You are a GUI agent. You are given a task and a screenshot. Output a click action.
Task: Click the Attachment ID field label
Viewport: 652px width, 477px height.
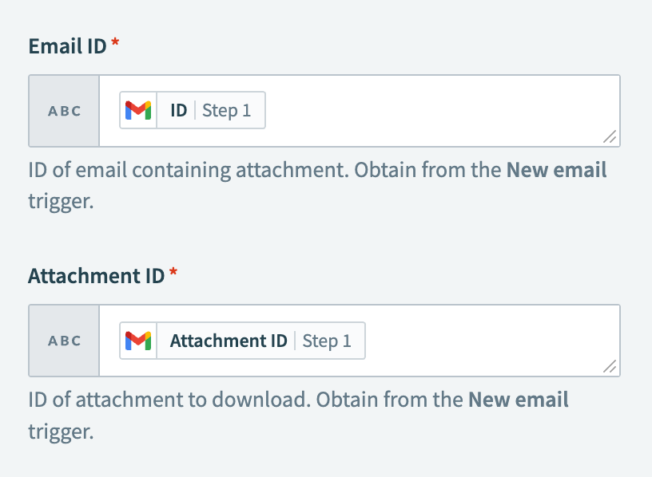(x=95, y=275)
